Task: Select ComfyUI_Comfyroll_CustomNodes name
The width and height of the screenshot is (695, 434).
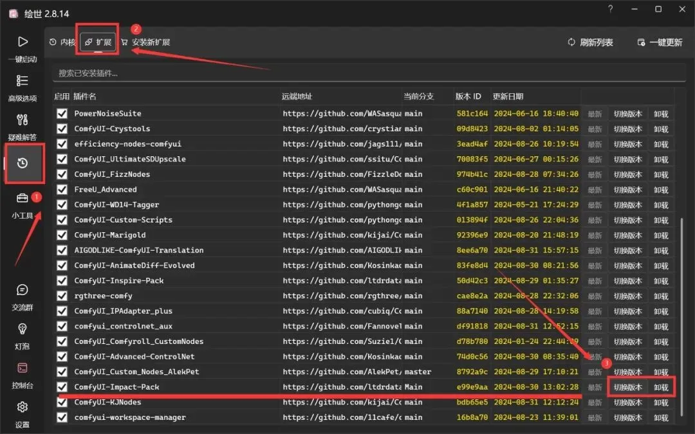Action: (139, 341)
